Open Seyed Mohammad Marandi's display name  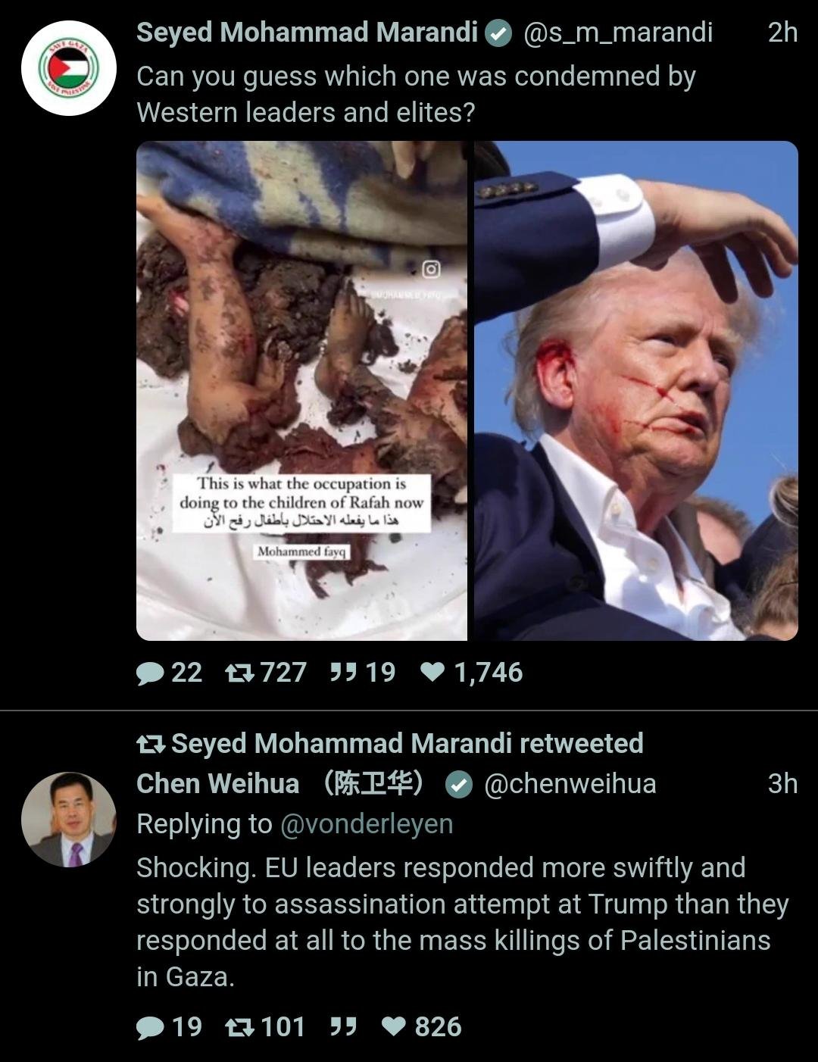pos(307,33)
